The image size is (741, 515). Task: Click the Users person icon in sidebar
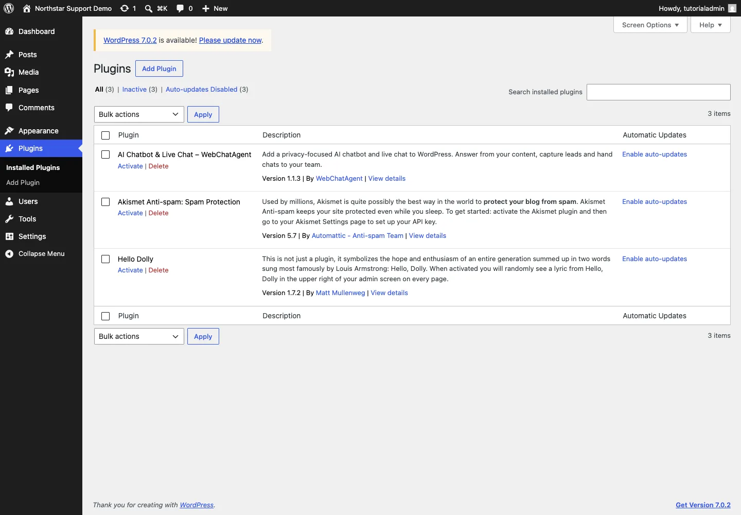pyautogui.click(x=9, y=201)
